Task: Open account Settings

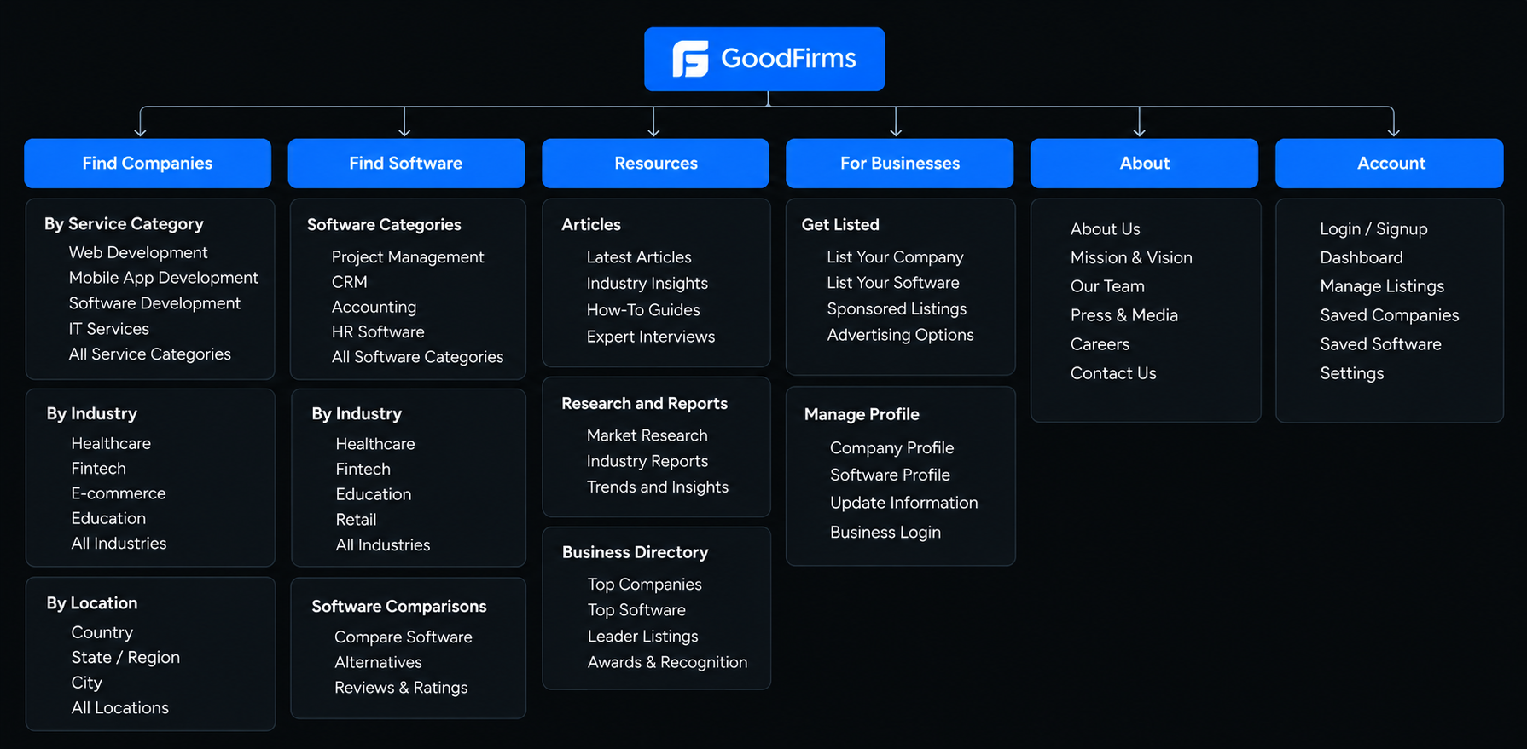Action: tap(1352, 373)
